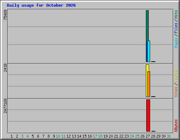
Task: Click green day label 11
Action: click(x=63, y=136)
